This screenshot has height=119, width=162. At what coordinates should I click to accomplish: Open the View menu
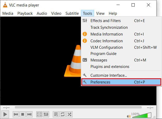tap(100, 13)
